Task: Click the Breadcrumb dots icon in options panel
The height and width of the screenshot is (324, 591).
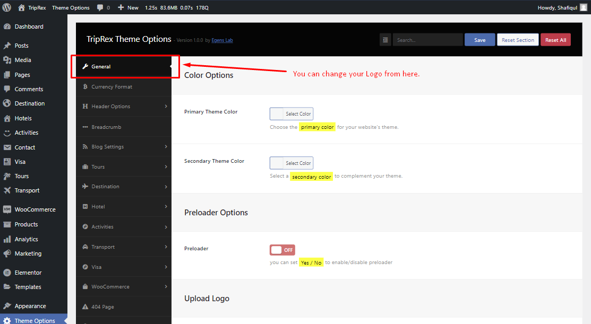Action: click(x=85, y=127)
